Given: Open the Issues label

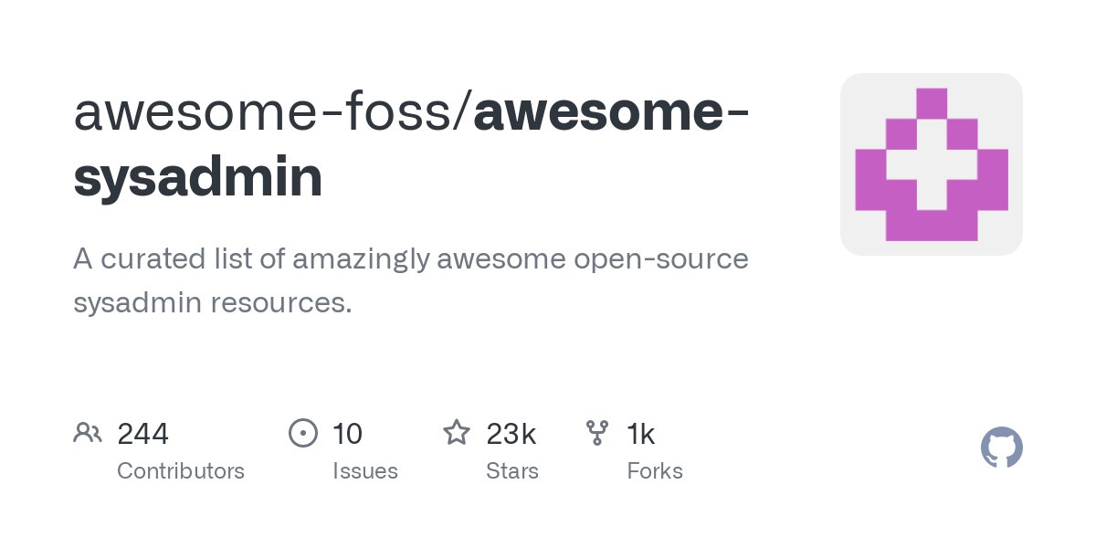Looking at the screenshot, I should pyautogui.click(x=365, y=471).
